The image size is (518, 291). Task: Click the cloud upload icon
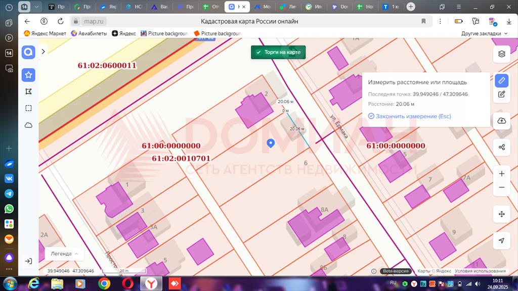[501, 120]
